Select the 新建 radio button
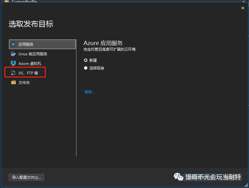Screen dimensions: 249x188 (86, 60)
